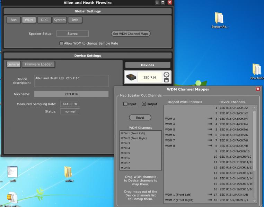
Task: Click the scroll up arrow in device channels
Action: pyautogui.click(x=254, y=107)
